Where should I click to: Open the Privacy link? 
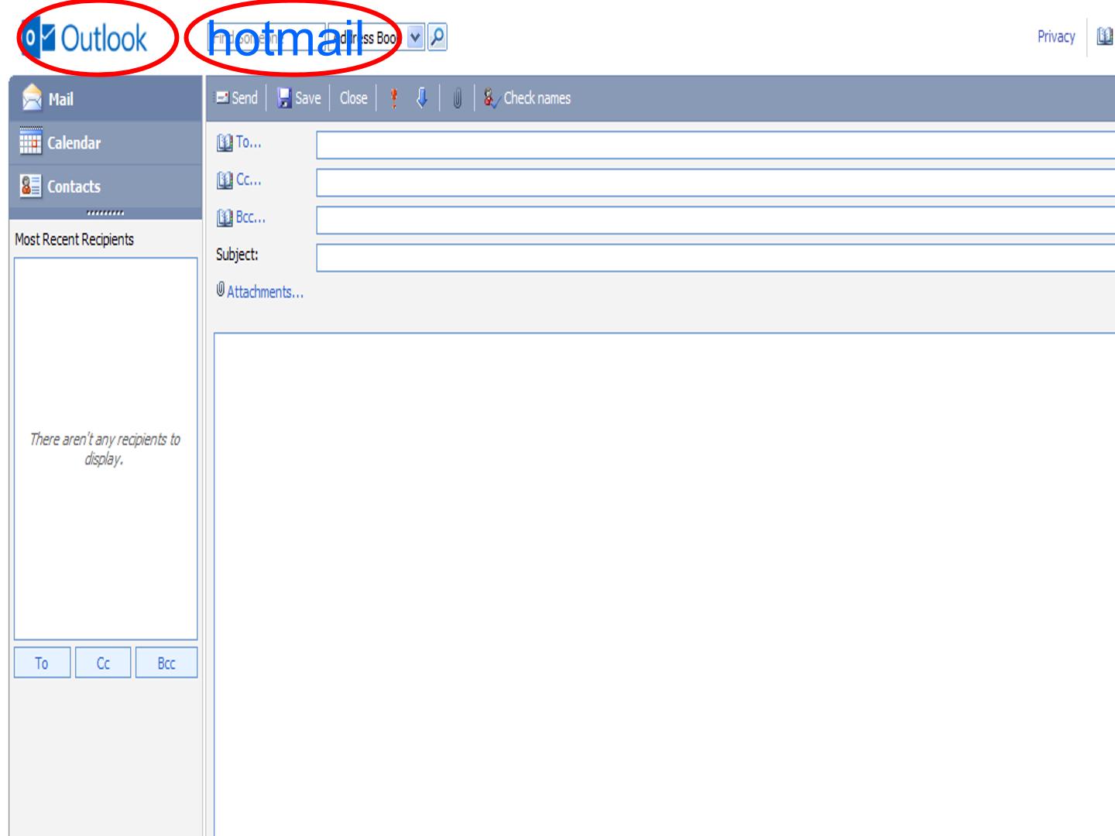coord(1056,36)
